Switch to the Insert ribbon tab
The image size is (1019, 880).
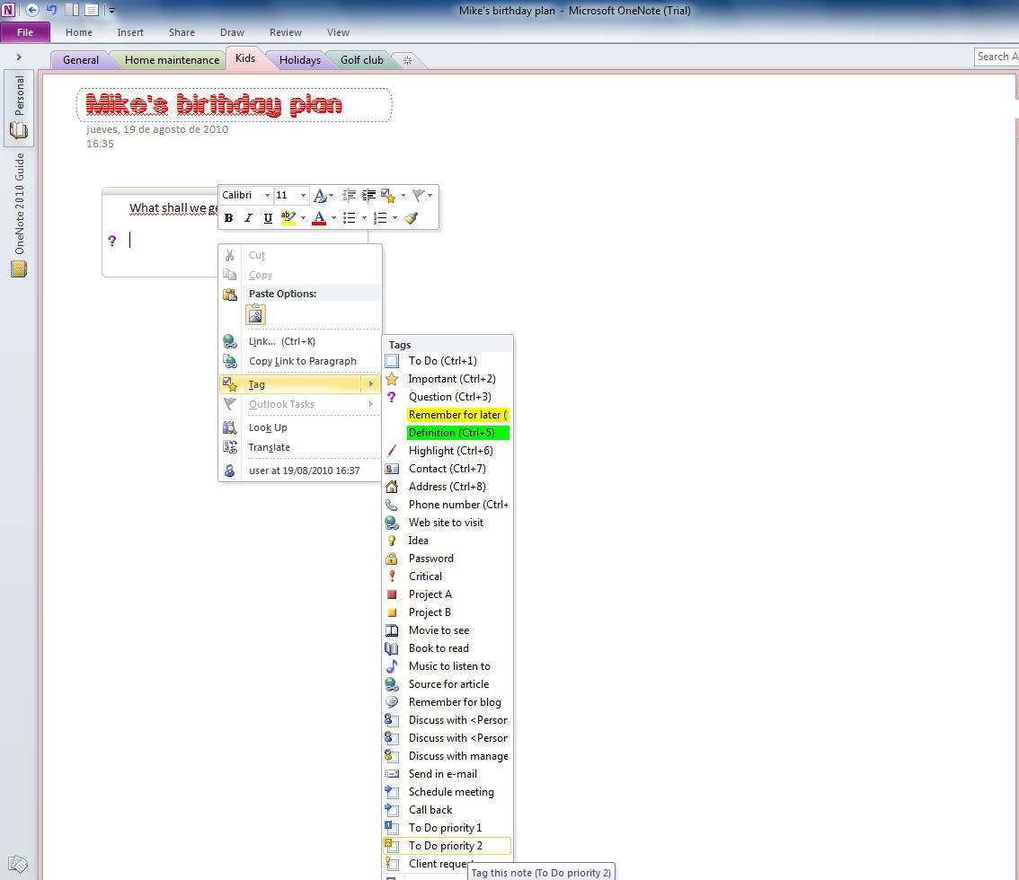coord(130,32)
